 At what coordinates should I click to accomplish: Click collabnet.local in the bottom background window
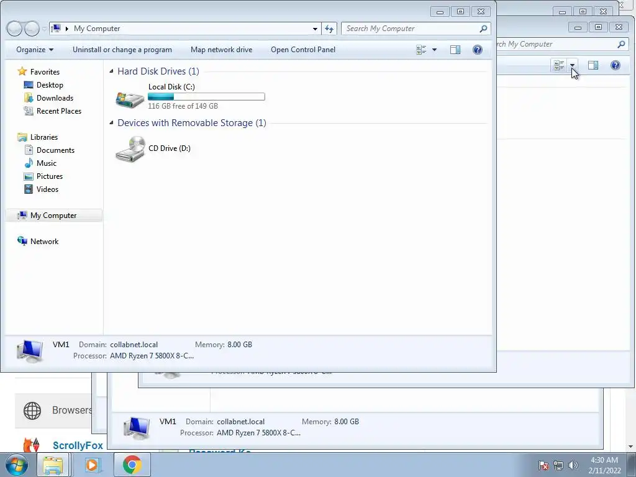click(240, 422)
